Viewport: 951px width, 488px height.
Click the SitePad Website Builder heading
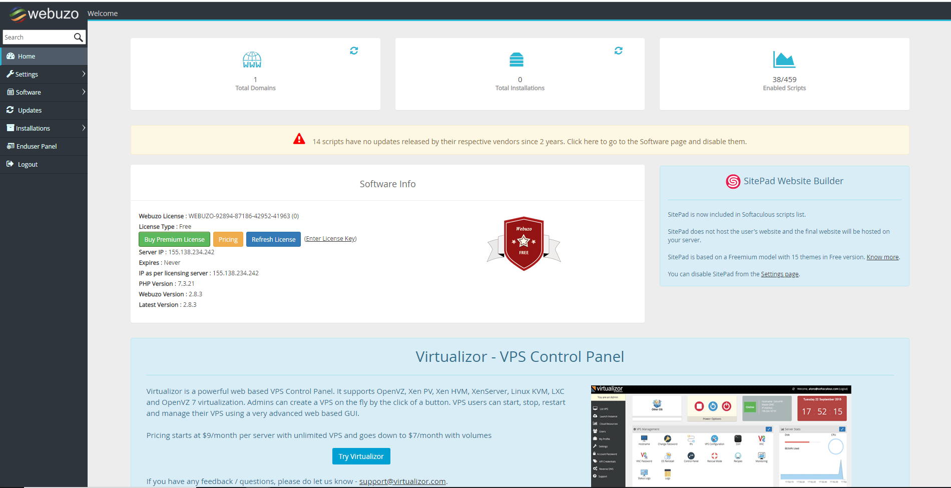[793, 181]
